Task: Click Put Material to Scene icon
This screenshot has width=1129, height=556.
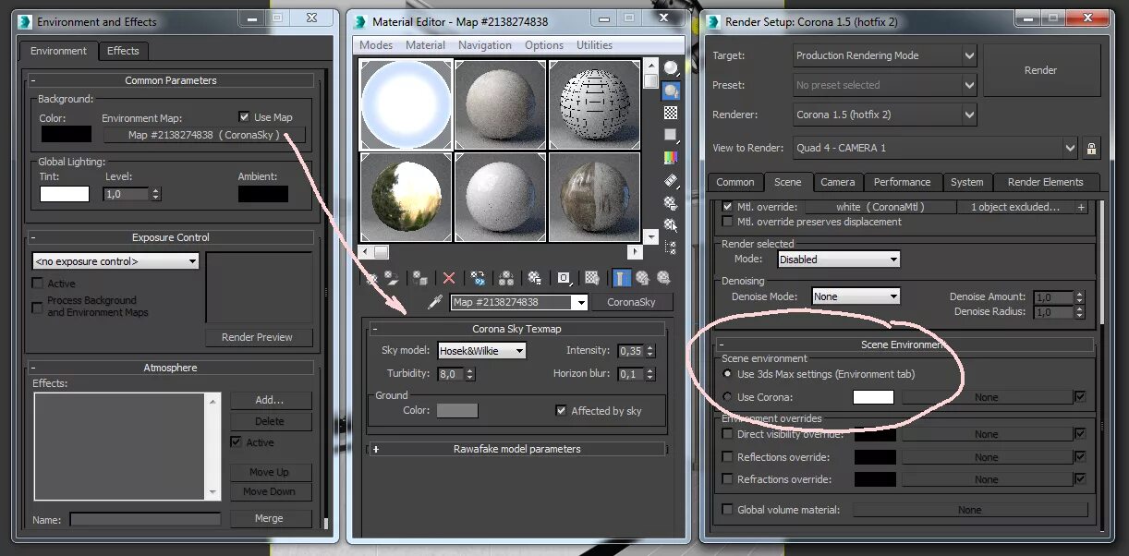Action: [x=392, y=278]
